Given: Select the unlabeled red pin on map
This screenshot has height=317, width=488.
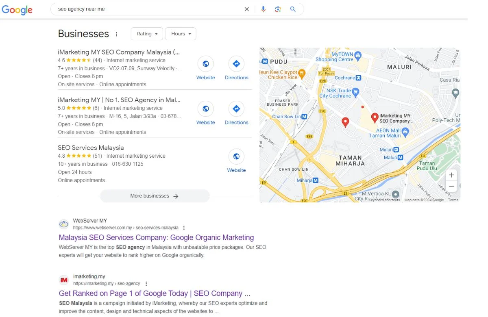Looking at the screenshot, I should pos(345,122).
